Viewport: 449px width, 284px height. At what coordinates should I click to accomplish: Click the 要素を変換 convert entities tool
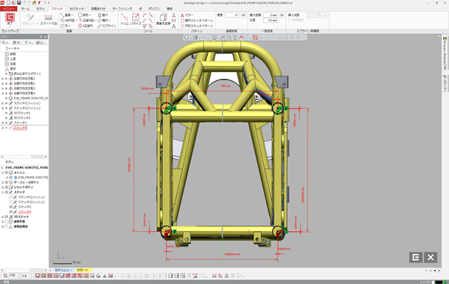coord(163,19)
